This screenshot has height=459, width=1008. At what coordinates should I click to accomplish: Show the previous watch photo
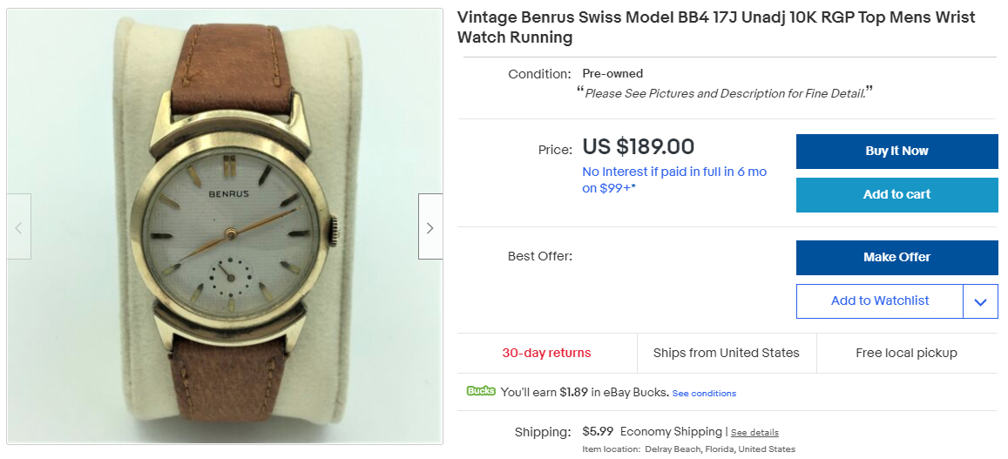[19, 227]
